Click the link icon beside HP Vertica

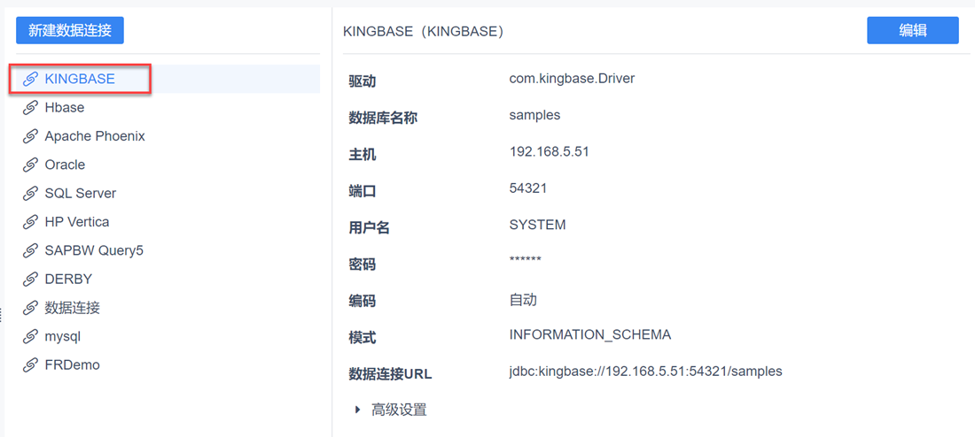[x=30, y=222]
